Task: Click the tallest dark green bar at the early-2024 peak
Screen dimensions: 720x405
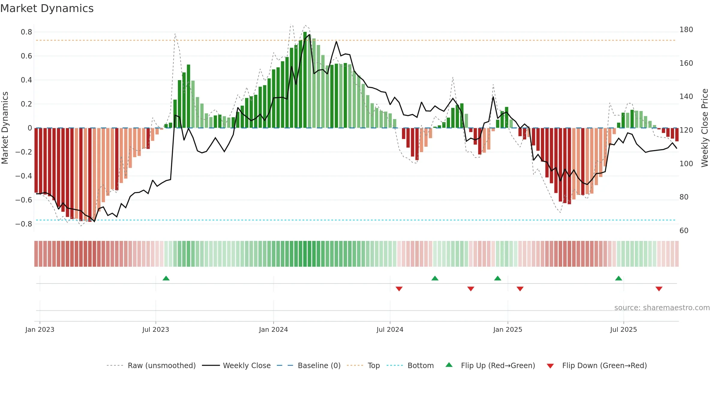Action: point(305,80)
